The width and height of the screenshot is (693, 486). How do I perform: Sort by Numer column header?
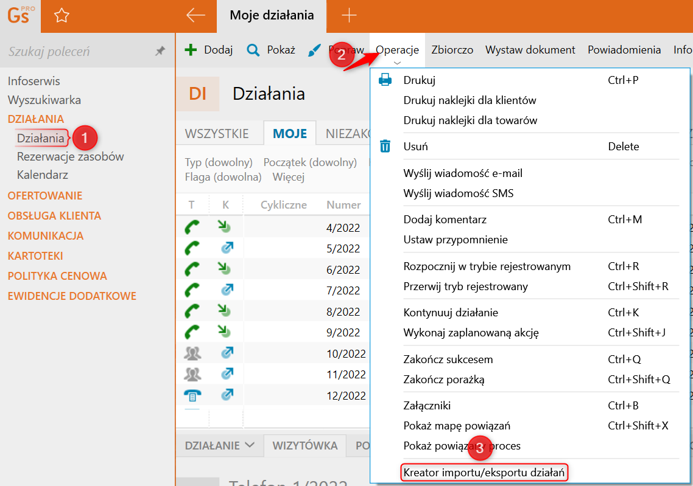coord(343,205)
